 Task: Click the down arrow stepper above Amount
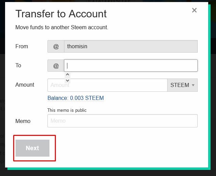pyautogui.click(x=67, y=80)
